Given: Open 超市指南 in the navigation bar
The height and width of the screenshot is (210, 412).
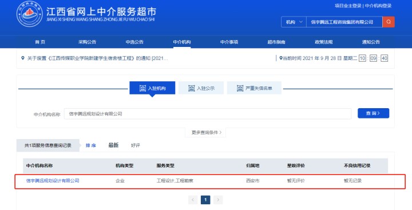Looking at the screenshot, I should (x=276, y=42).
